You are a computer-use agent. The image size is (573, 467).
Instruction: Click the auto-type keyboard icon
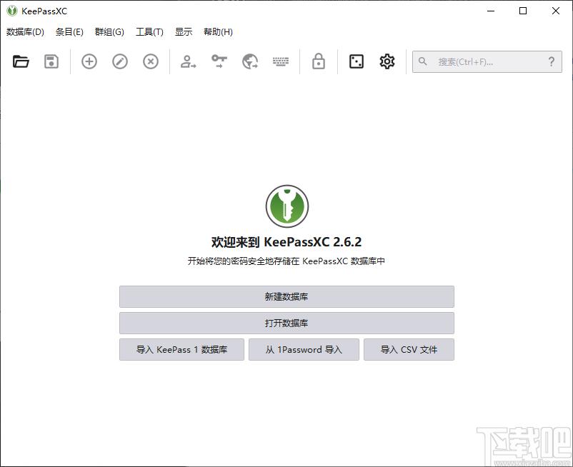point(281,61)
